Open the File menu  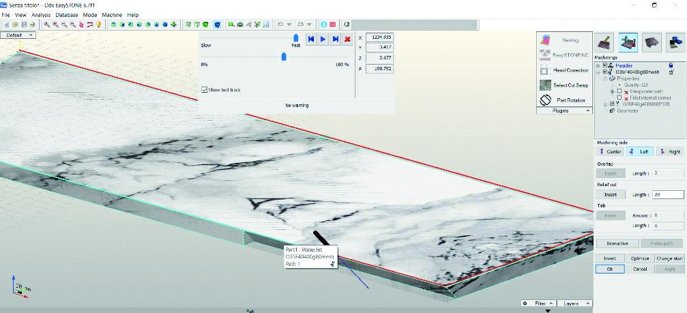point(5,15)
